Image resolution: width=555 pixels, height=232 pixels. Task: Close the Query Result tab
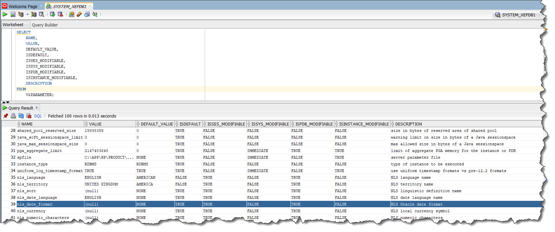(37, 107)
